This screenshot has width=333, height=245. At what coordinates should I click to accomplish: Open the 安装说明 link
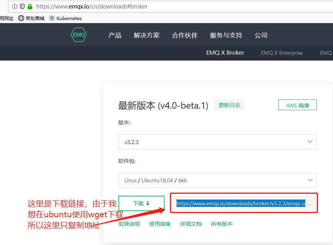(129, 224)
